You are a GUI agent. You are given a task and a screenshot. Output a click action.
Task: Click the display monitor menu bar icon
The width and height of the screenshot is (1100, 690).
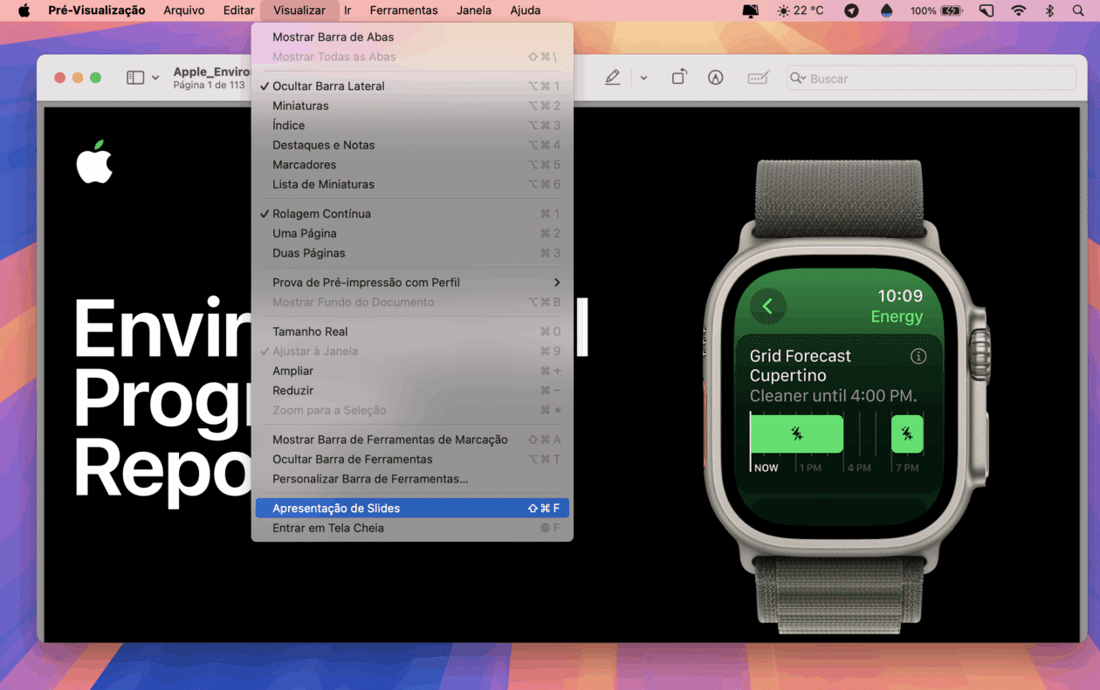point(751,10)
